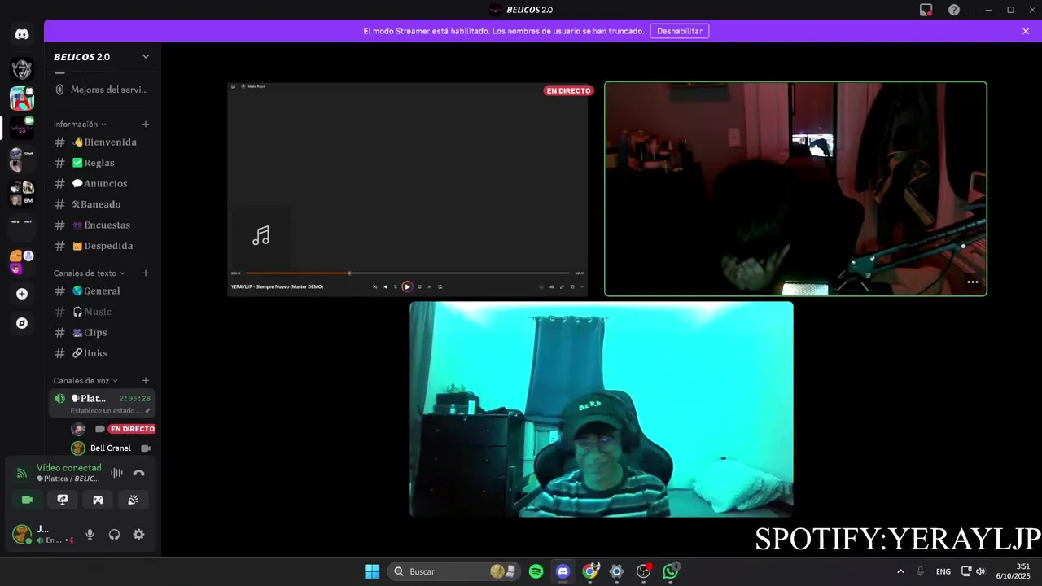
Task: Seek on the streamed player progress bar
Action: click(x=407, y=273)
